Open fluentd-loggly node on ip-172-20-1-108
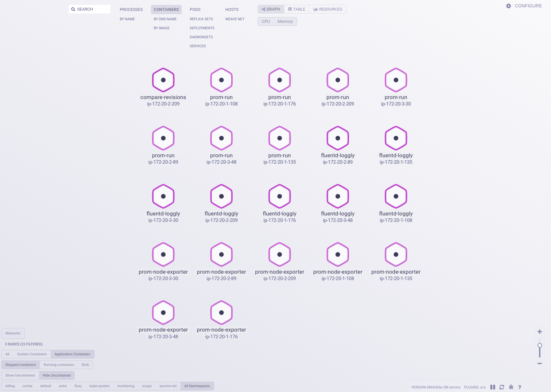551x392 pixels. click(396, 196)
